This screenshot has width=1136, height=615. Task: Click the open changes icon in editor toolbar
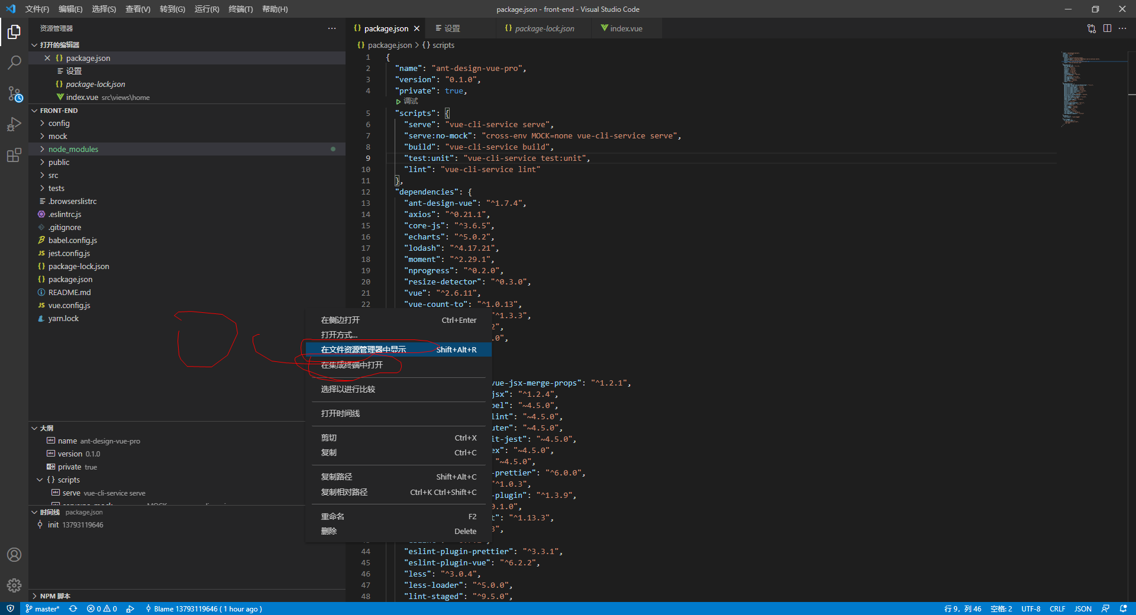[x=1092, y=28]
